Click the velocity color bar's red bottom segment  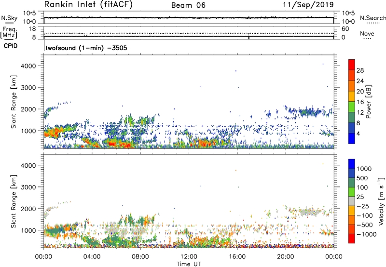click(x=352, y=239)
